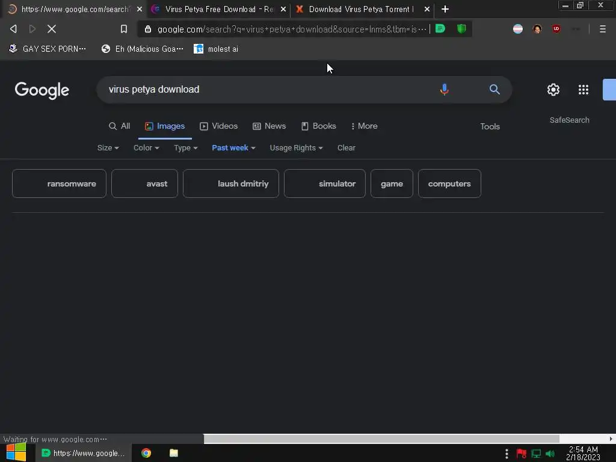Select the Books search tab

pyautogui.click(x=319, y=126)
